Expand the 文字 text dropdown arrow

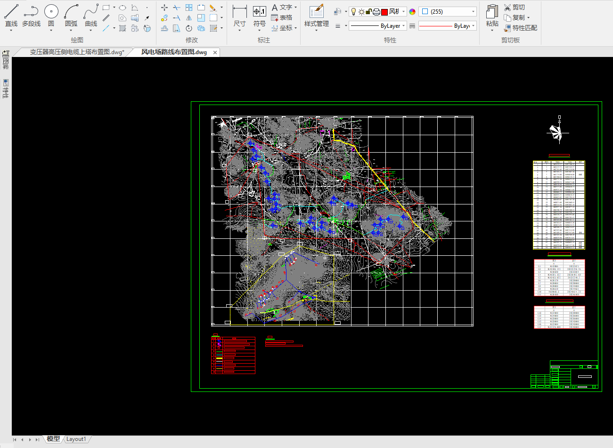pos(296,8)
